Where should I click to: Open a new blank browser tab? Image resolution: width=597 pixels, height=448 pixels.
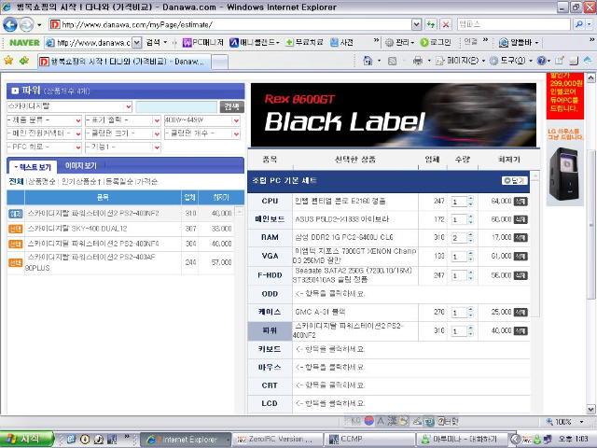[220, 62]
